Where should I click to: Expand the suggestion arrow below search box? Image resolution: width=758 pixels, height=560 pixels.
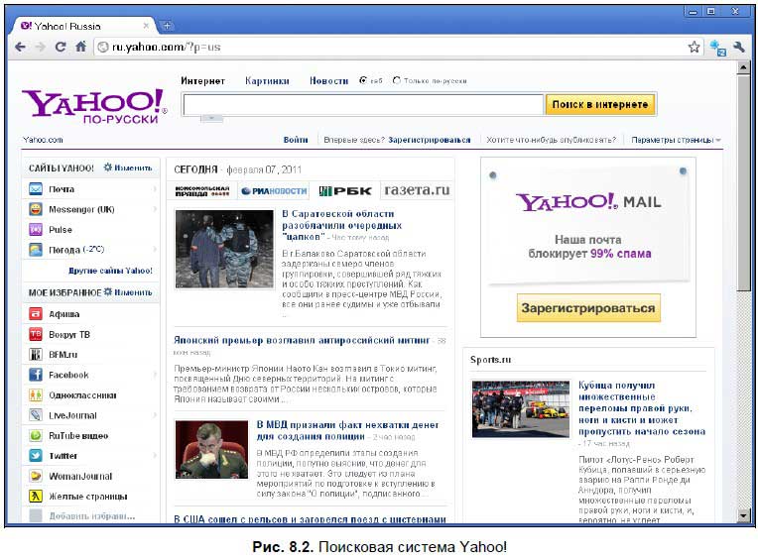[211, 118]
